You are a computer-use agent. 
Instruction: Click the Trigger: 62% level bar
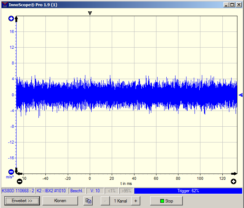(188, 191)
